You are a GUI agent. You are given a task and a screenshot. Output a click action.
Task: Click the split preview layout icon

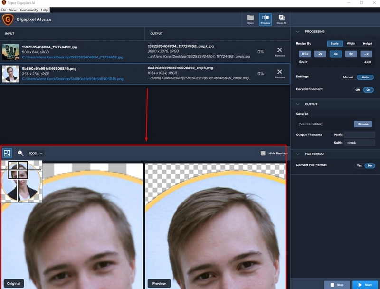coord(7,153)
